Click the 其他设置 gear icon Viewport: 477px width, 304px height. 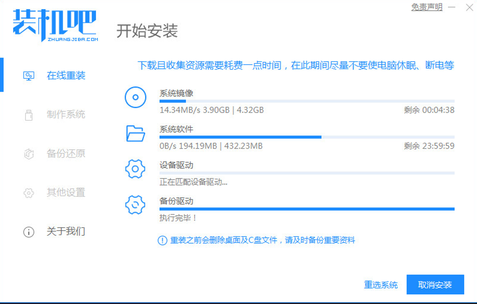click(x=29, y=193)
